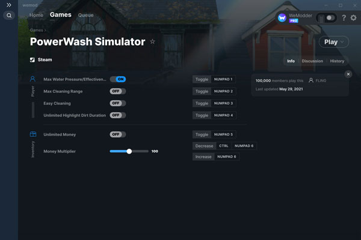The height and width of the screenshot is (240, 361).
Task: Click Toggle hotkey for NUMPAD 4
Action: click(x=202, y=115)
